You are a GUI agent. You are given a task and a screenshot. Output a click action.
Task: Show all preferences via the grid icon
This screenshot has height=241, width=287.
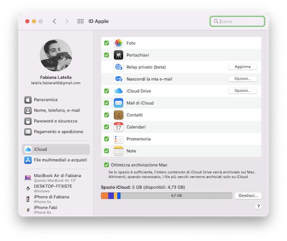(80, 21)
